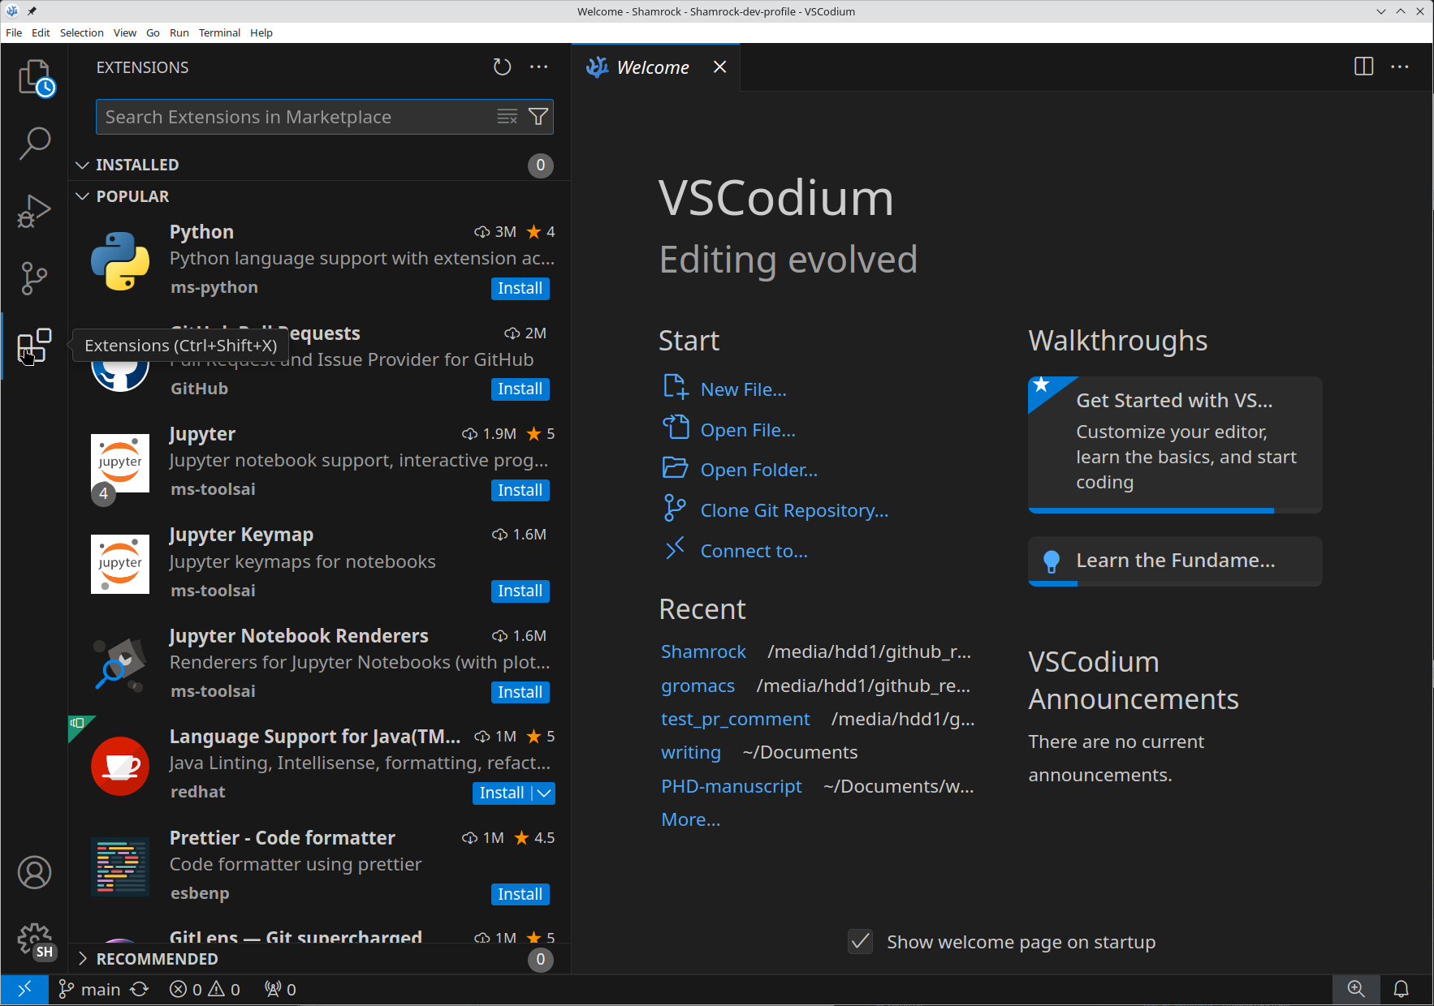1434x1006 pixels.
Task: Open Learn the Fundamentals walkthrough
Action: (x=1175, y=561)
